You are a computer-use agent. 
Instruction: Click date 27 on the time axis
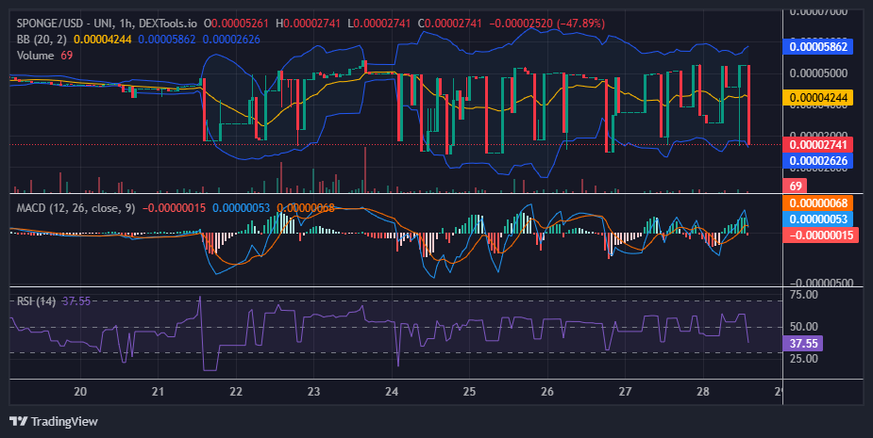pos(625,391)
